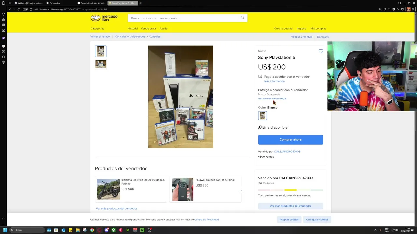Open Microsoft Store from the taskbar
This screenshot has width=417, height=234.
tap(56, 230)
